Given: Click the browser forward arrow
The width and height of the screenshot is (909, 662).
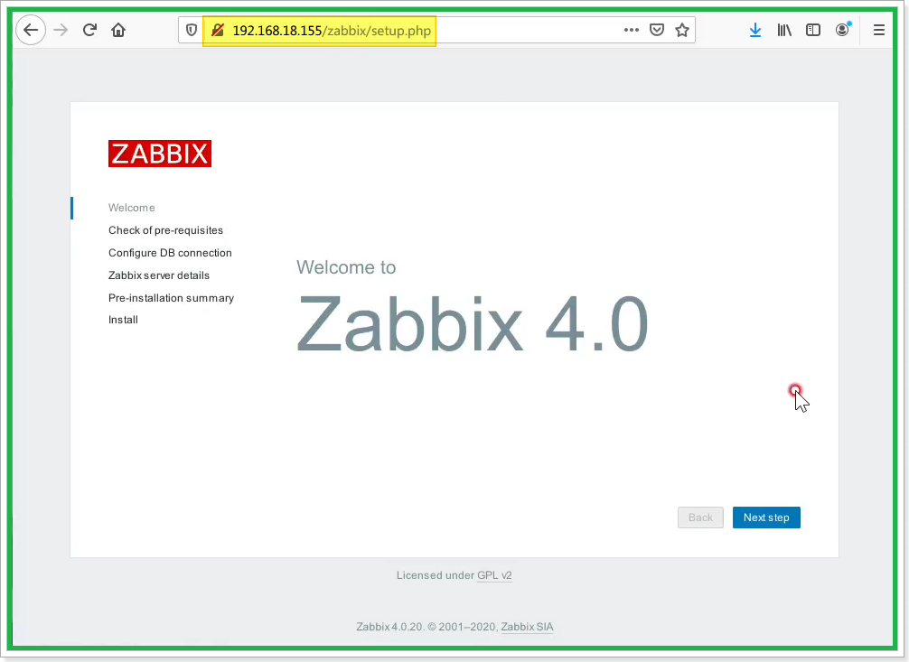Looking at the screenshot, I should tap(61, 30).
